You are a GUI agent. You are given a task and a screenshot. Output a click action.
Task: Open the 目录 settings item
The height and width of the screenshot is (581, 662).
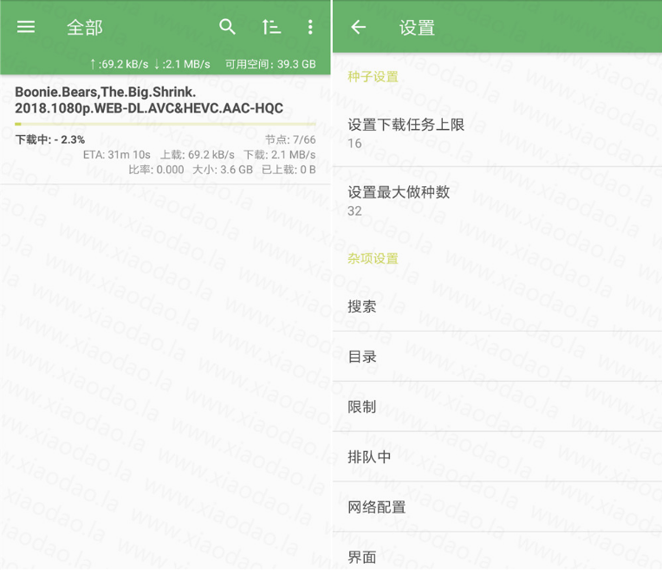497,357
